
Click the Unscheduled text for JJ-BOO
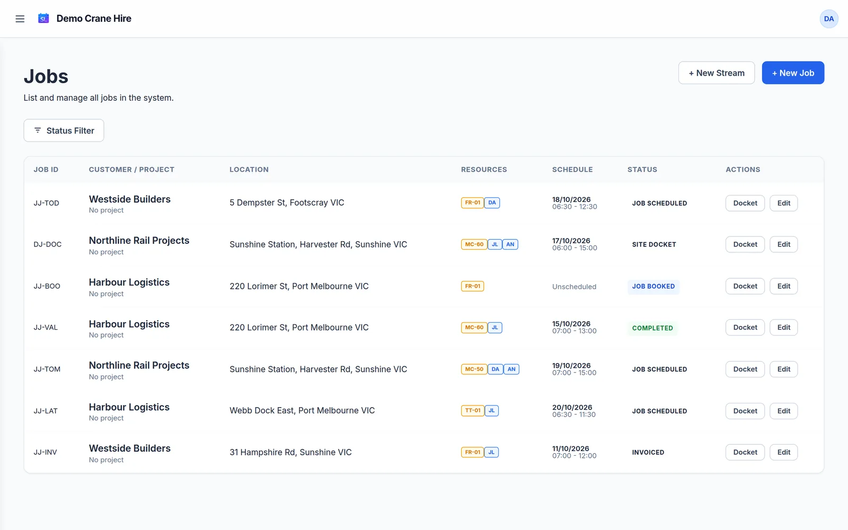[574, 287]
